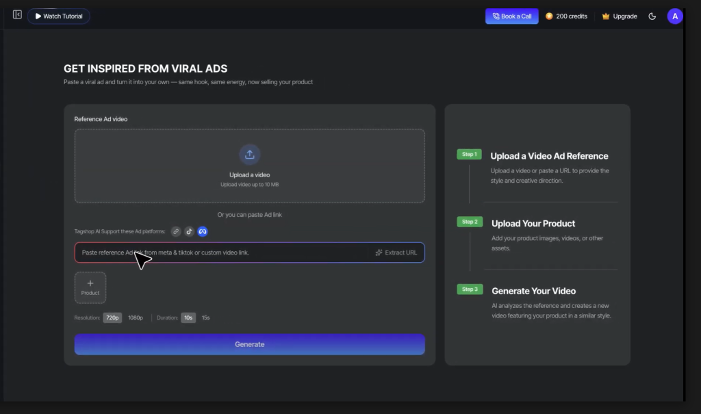701x414 pixels.
Task: Open the Watch Tutorial video
Action: 59,16
